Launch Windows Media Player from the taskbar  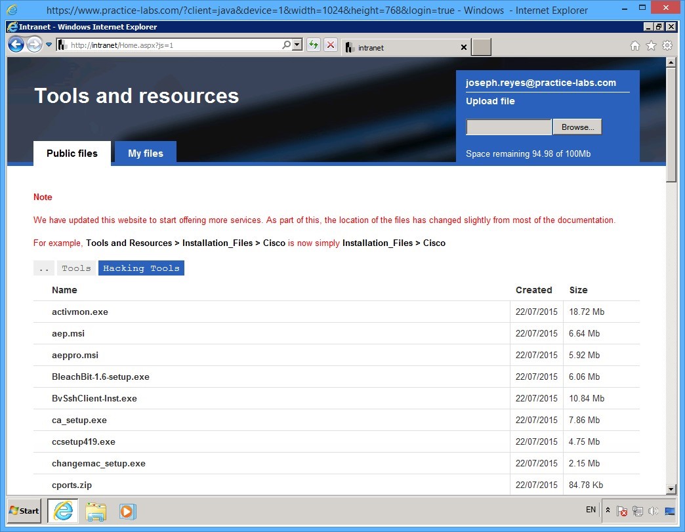[x=127, y=512]
